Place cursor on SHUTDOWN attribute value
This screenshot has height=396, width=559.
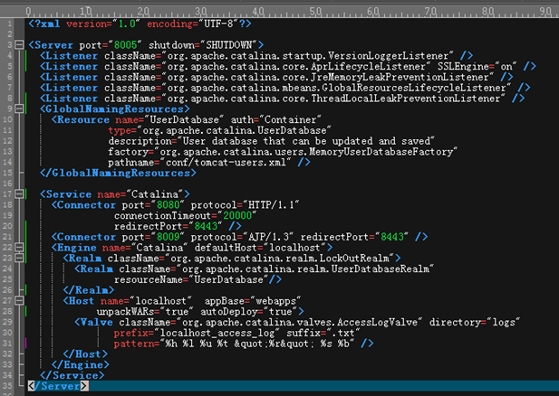229,45
